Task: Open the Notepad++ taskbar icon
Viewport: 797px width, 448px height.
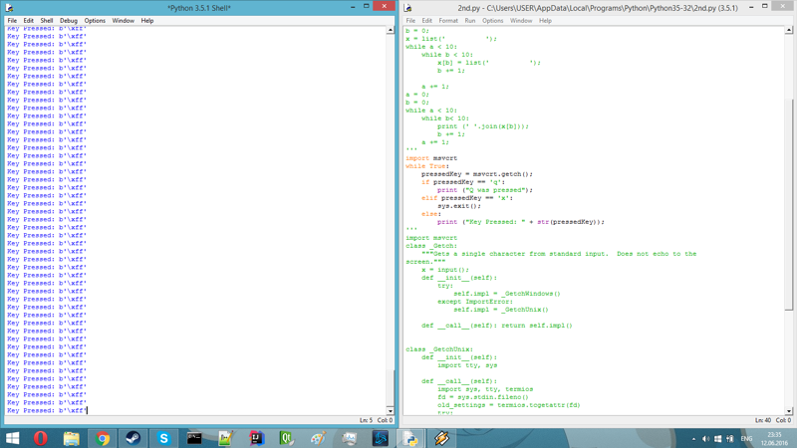Action: tap(225, 438)
